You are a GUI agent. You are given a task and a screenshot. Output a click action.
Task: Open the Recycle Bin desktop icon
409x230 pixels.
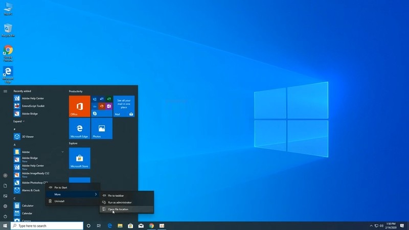[8, 30]
